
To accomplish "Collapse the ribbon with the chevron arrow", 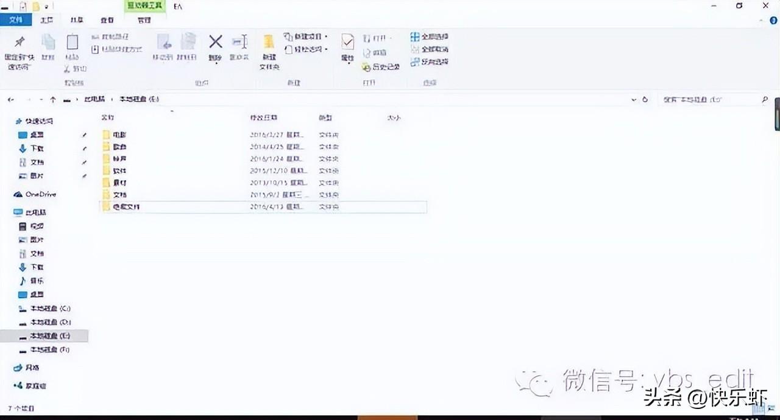I will [762, 20].
